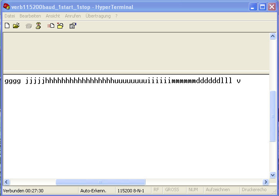Click the horizontal scrollbar right arrow
Image resolution: width=279 pixels, height=196 pixels.
[x=266, y=182]
